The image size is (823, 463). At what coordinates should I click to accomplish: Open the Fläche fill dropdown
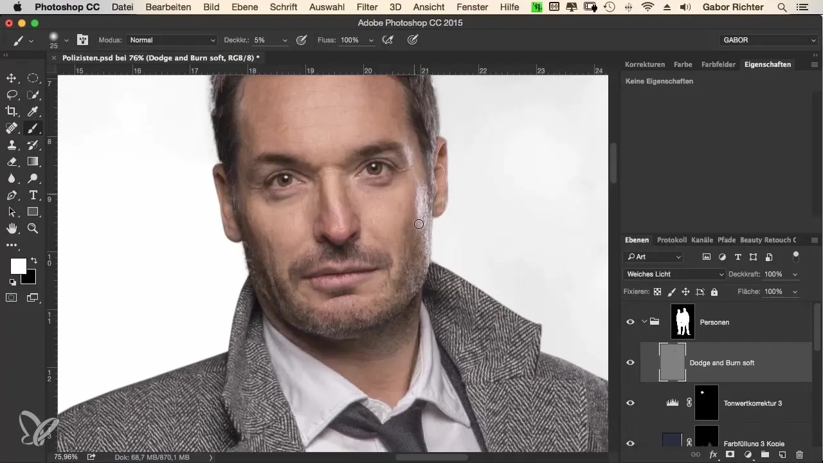795,292
